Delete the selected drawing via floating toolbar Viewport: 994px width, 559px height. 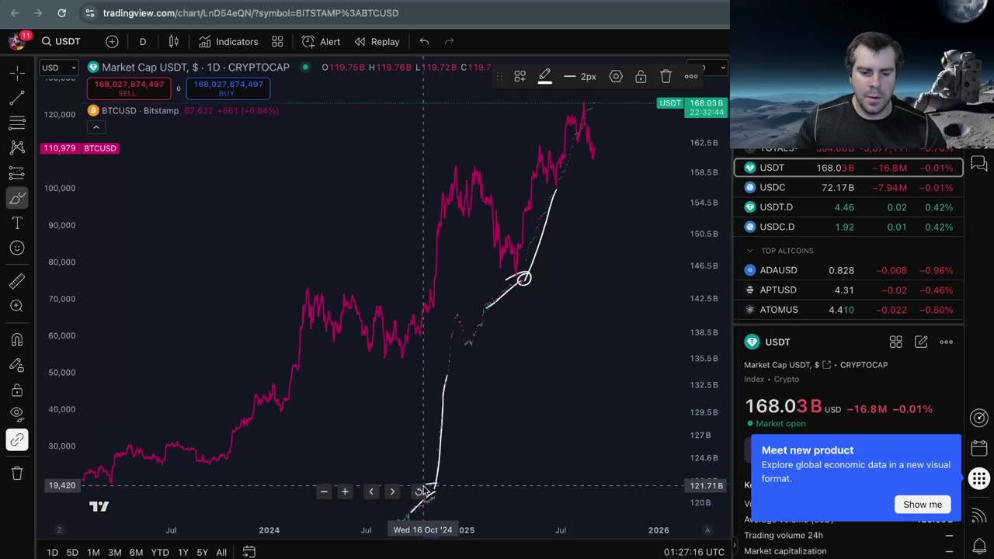pos(666,76)
